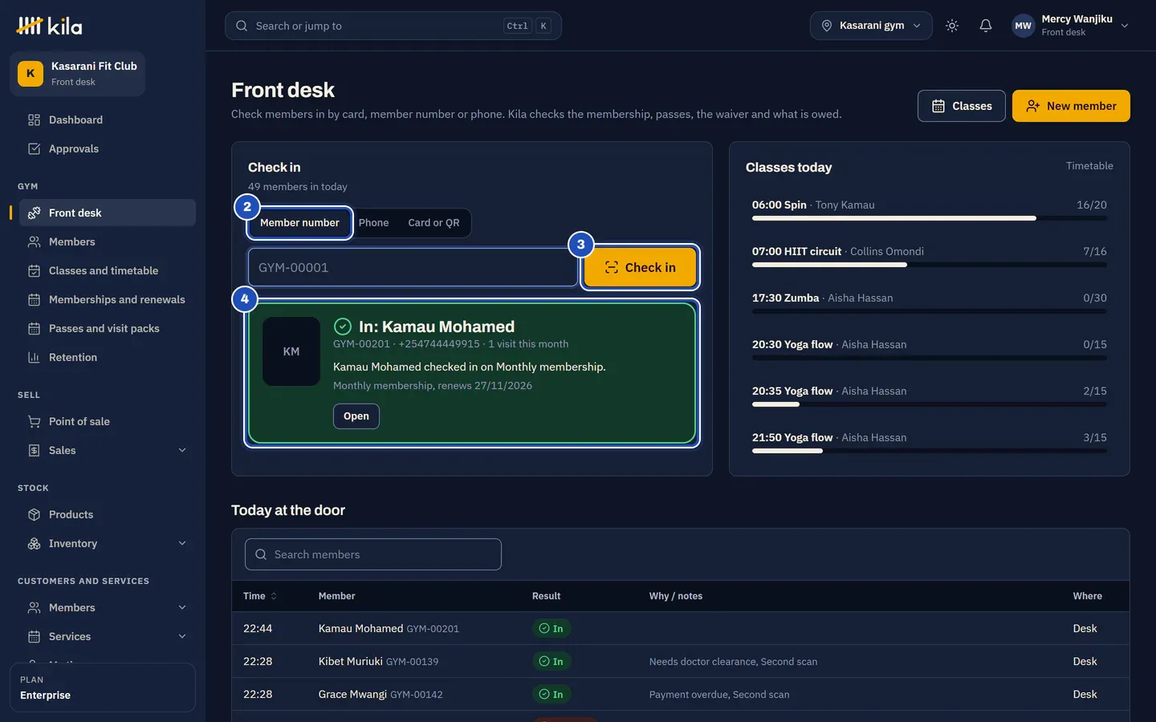
Task: Open Memberships and renewals page
Action: pos(108,299)
